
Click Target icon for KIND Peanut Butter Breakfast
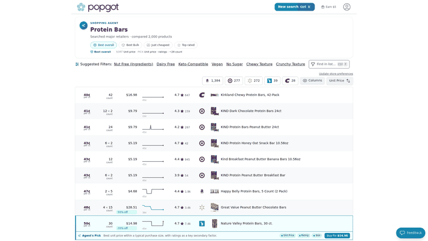[x=202, y=176]
